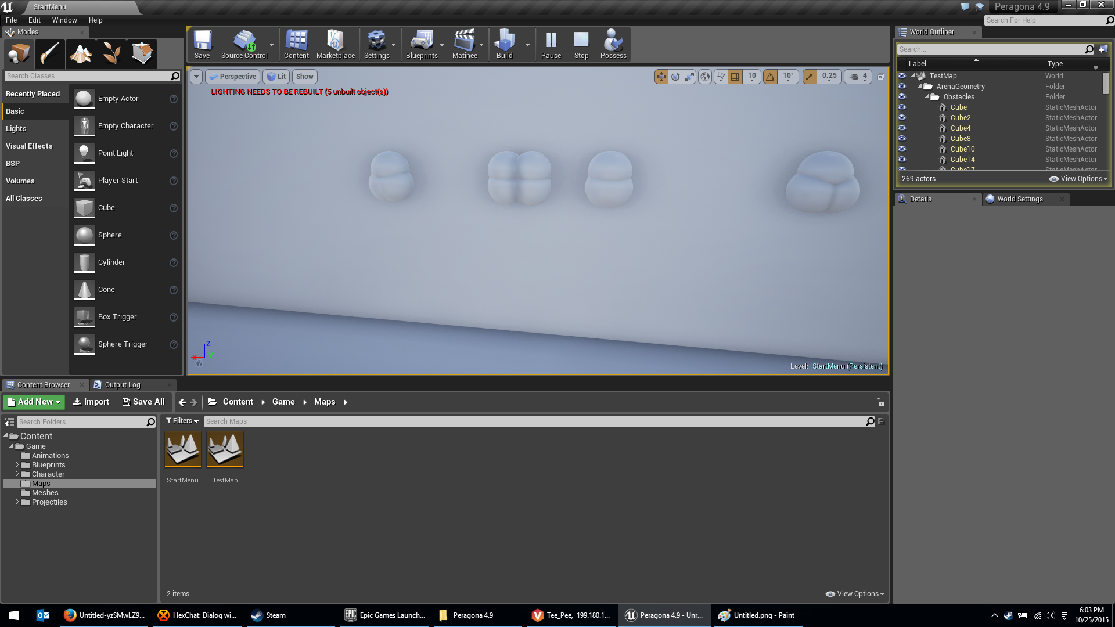Toggle visibility of Obstacles folder
The height and width of the screenshot is (627, 1115).
[x=902, y=96]
